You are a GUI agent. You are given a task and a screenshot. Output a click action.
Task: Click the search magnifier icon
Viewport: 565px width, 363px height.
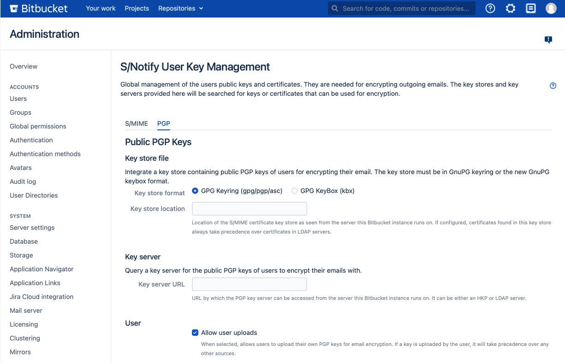coord(335,8)
